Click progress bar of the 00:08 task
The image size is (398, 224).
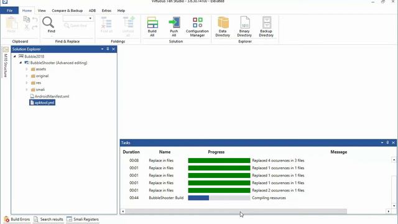click(x=219, y=161)
